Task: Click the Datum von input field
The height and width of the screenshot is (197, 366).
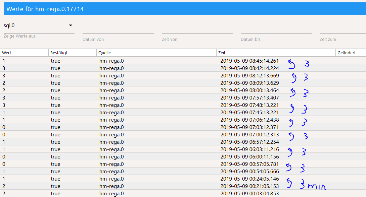Action: 118,30
